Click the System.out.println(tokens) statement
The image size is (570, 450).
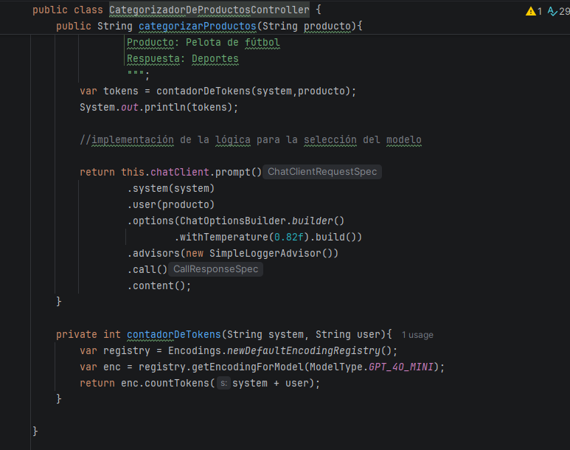point(159,107)
